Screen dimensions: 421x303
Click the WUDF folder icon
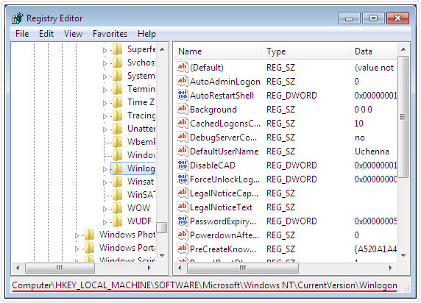[x=117, y=221]
